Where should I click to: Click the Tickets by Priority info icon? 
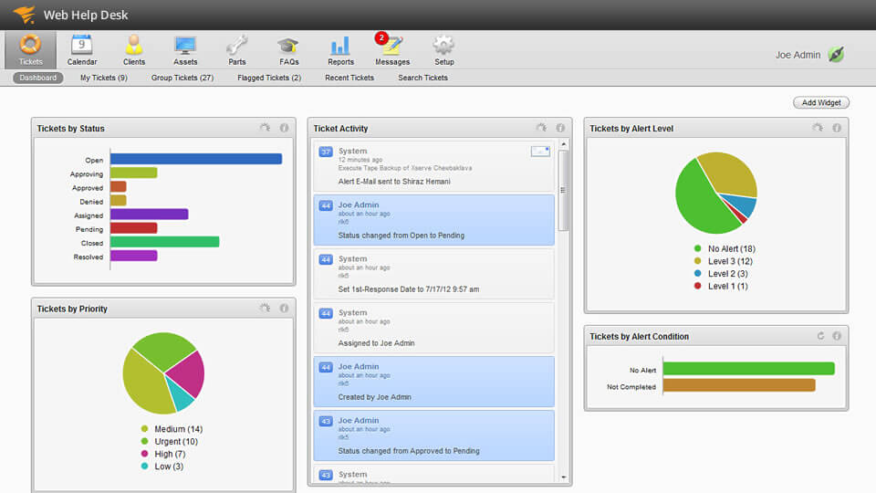pyautogui.click(x=284, y=308)
